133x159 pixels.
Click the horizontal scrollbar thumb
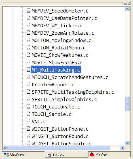coord(59,148)
